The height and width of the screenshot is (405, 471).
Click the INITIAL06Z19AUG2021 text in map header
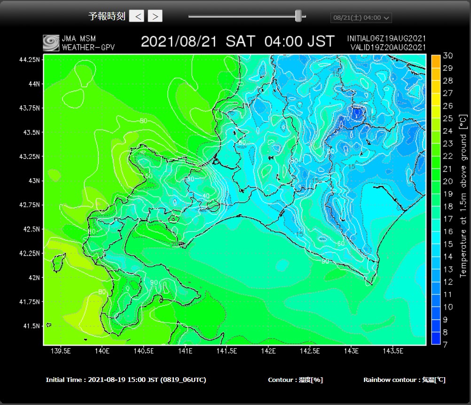[386, 38]
